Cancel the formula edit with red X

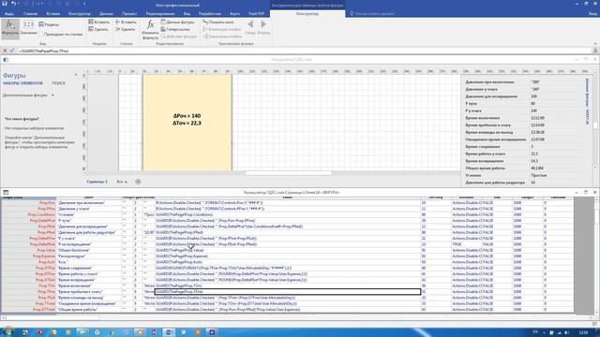point(5,51)
